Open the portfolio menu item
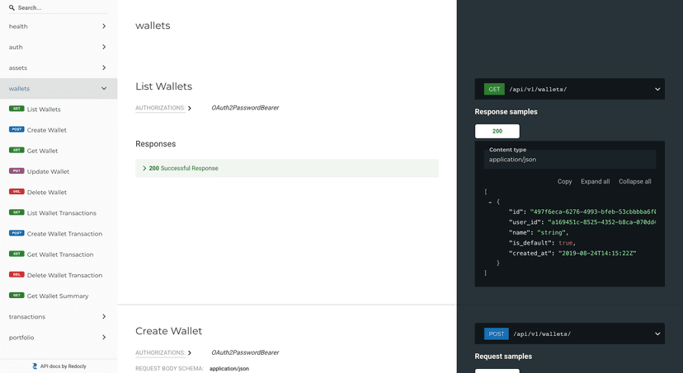Image resolution: width=683 pixels, height=373 pixels. pos(59,338)
